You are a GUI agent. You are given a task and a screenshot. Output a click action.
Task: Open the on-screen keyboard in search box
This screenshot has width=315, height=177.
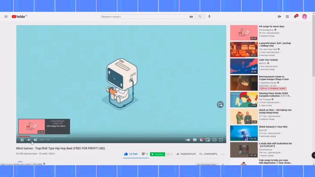click(191, 17)
